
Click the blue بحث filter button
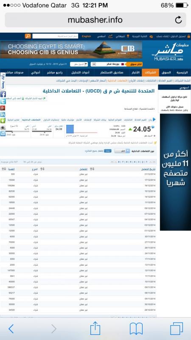click(108, 151)
